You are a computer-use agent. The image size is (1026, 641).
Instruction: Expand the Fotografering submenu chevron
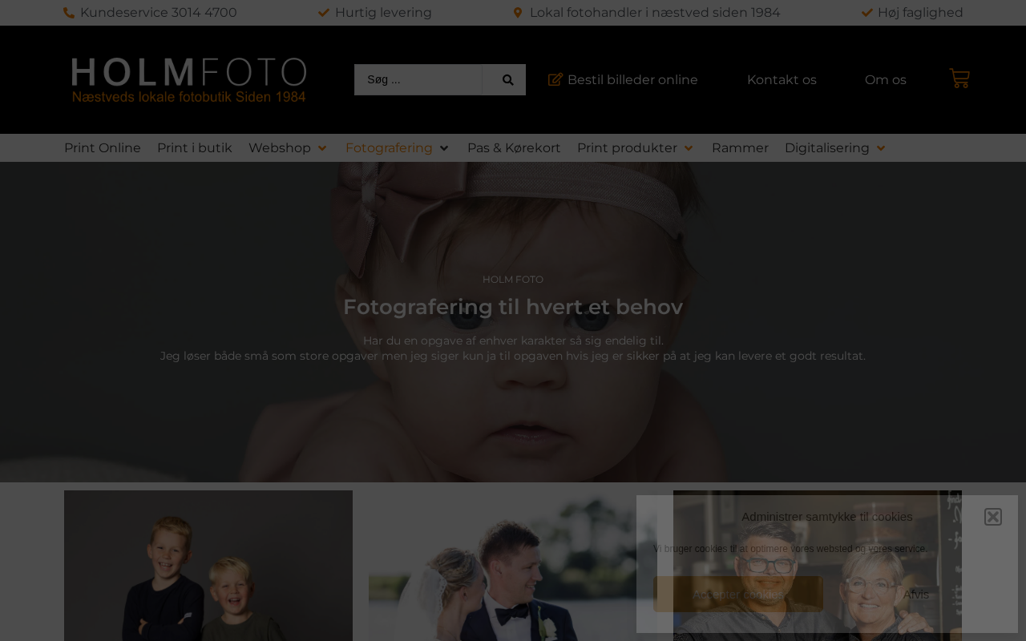coord(444,148)
